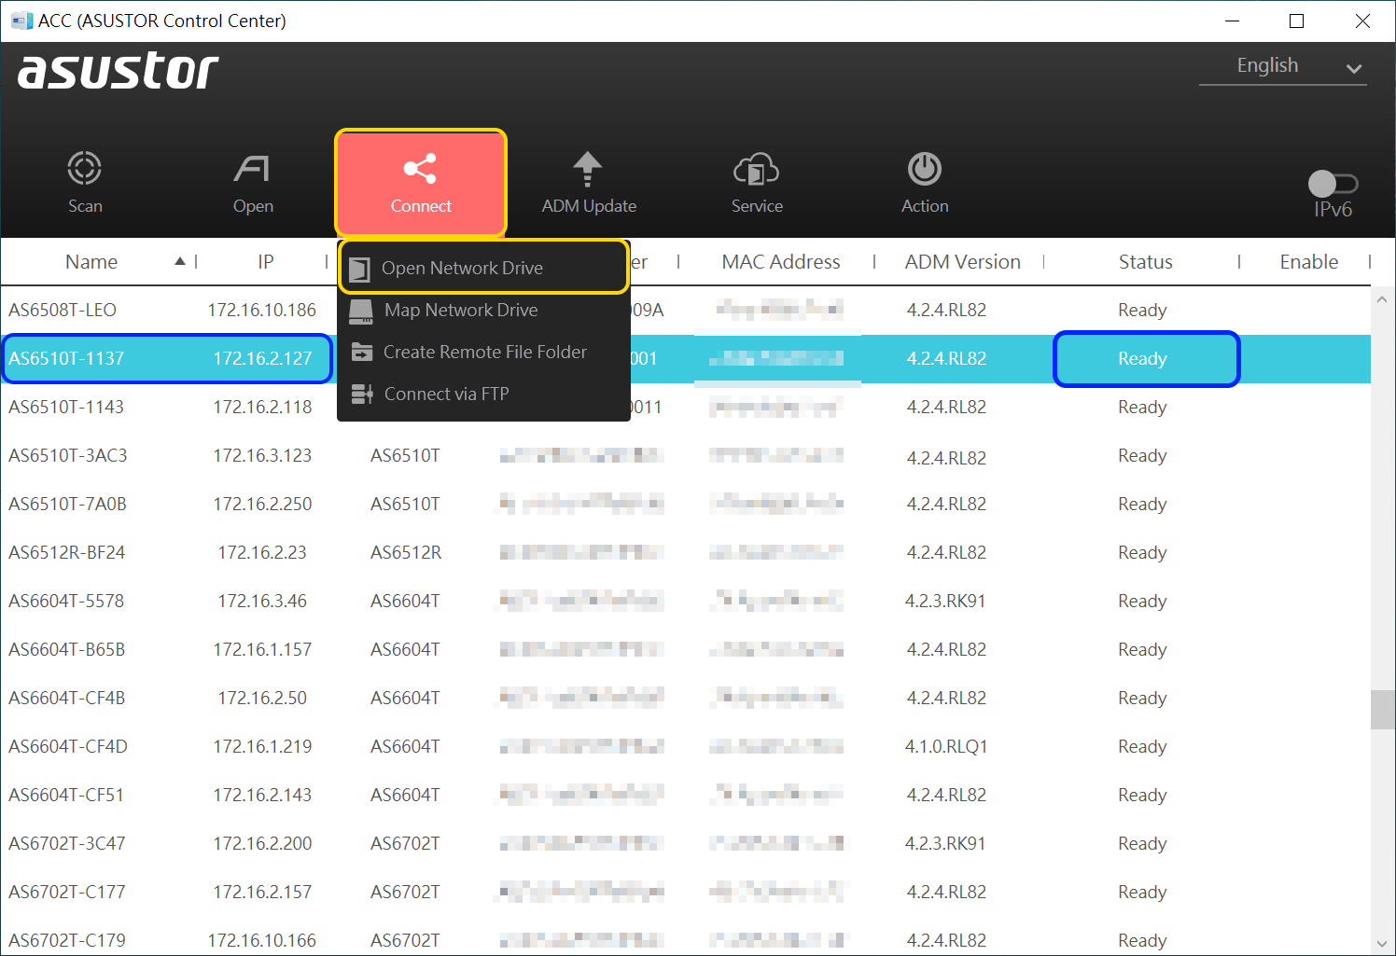The image size is (1396, 956).
Task: Click IP address 172.16.2.23
Action: point(262,552)
